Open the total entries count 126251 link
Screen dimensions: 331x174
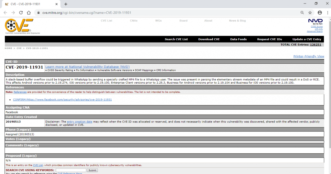315,45
